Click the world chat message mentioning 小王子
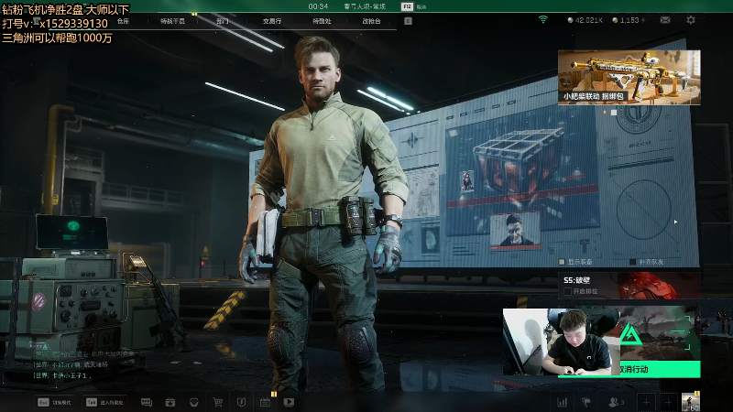The height and width of the screenshot is (412, 733). tap(61, 375)
